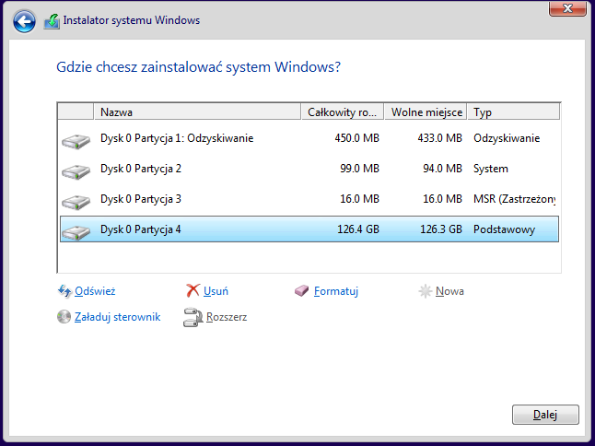Click the Nowa link
595x446 pixels.
coord(449,291)
